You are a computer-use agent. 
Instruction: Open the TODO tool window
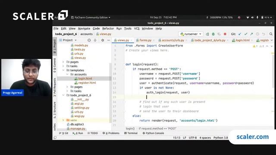(x=93, y=133)
